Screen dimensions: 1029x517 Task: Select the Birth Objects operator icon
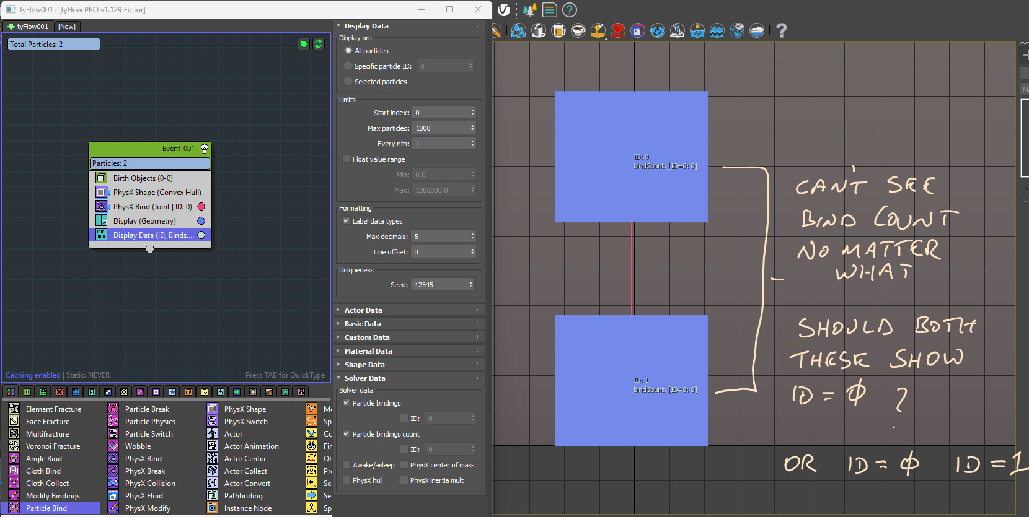102,178
